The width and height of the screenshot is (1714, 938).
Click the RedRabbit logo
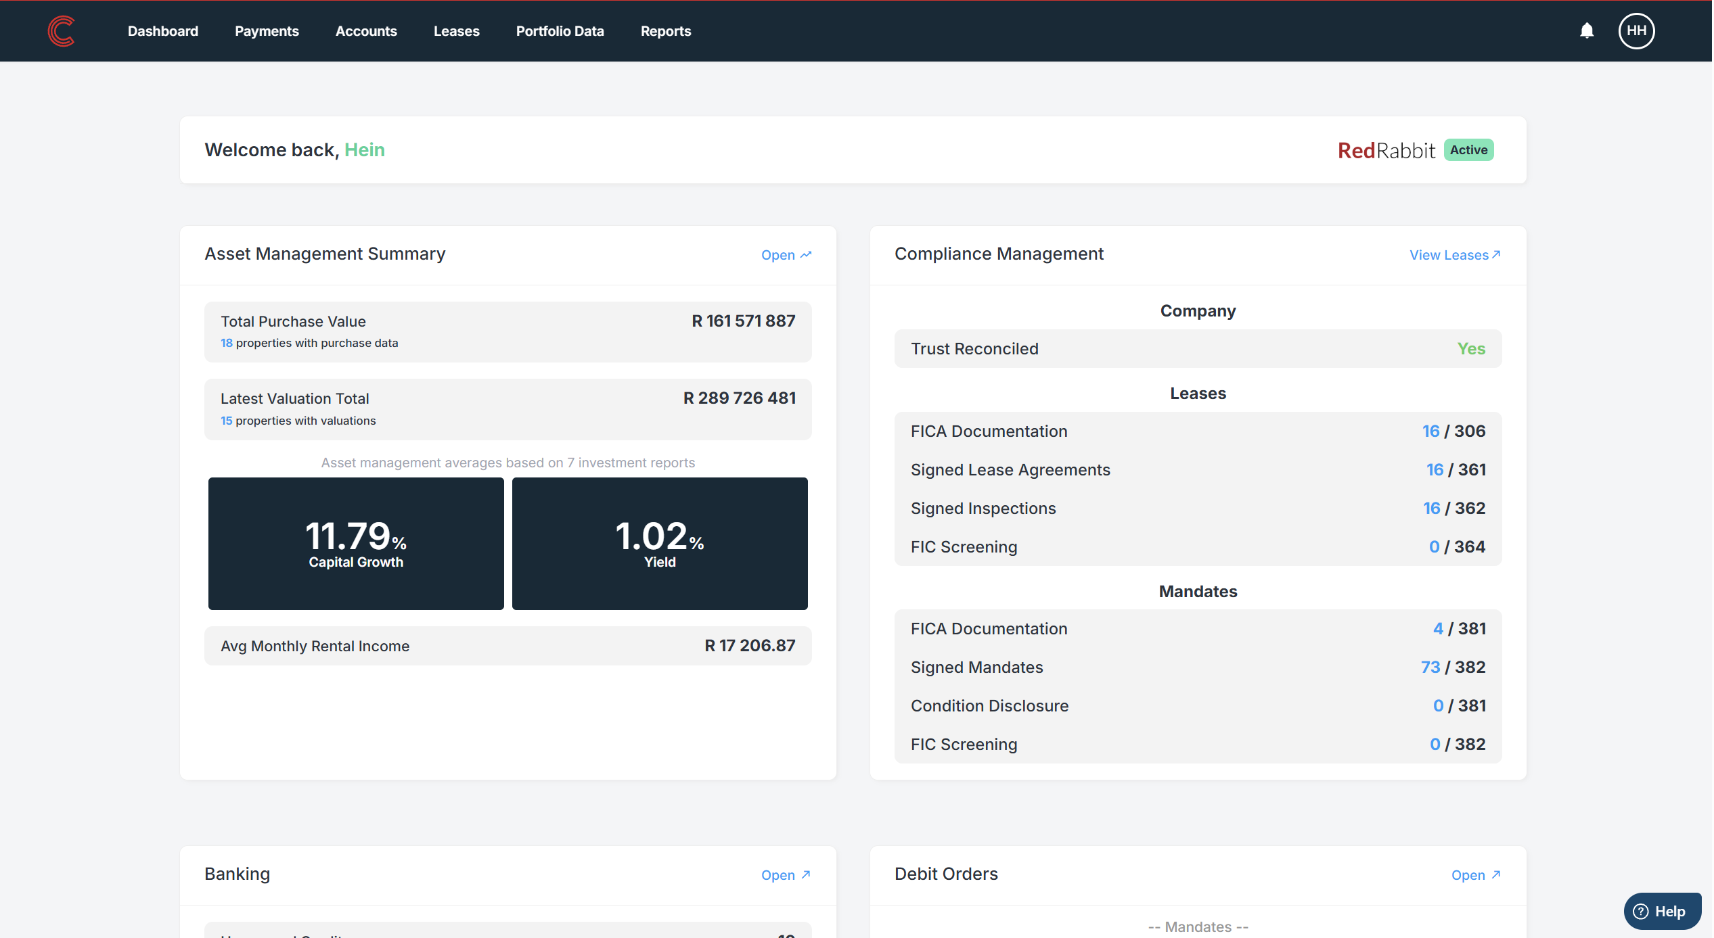click(1386, 150)
